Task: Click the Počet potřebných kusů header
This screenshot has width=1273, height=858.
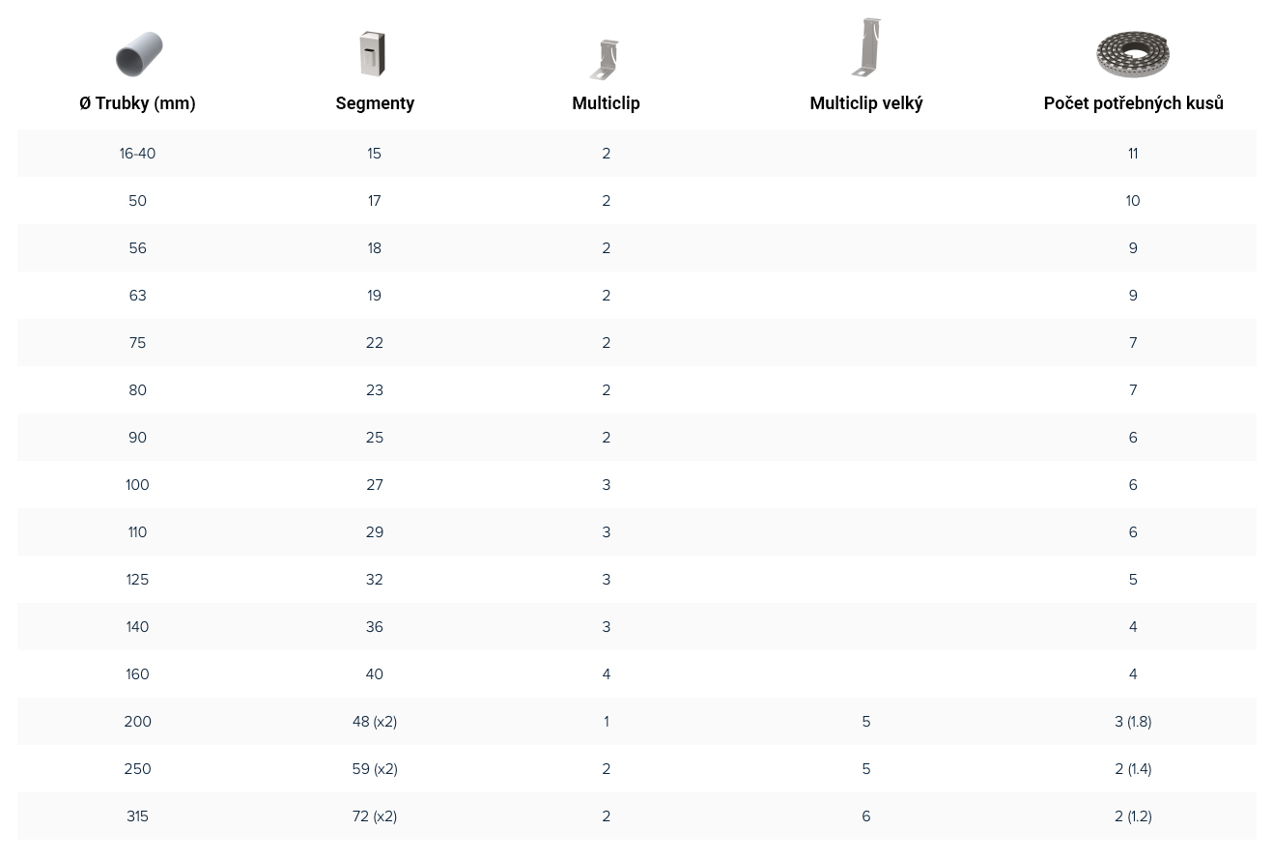Action: coord(1133,103)
